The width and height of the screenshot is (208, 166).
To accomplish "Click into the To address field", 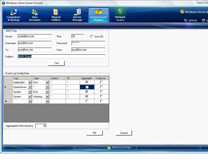I will coord(35,50).
